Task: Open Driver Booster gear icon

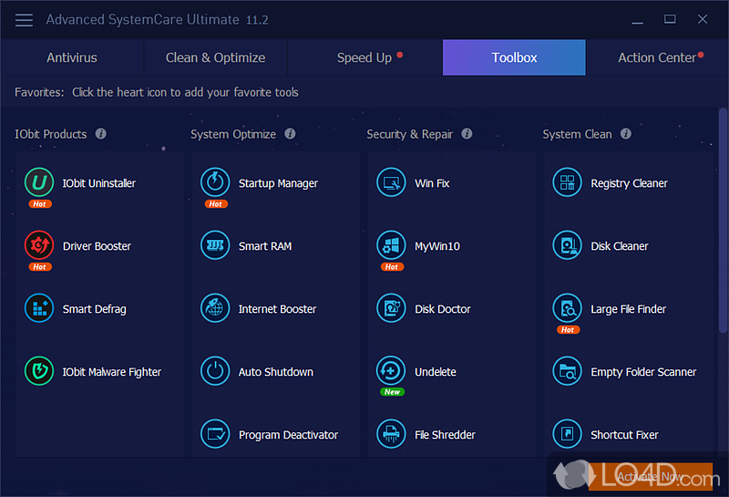Action: pyautogui.click(x=39, y=245)
